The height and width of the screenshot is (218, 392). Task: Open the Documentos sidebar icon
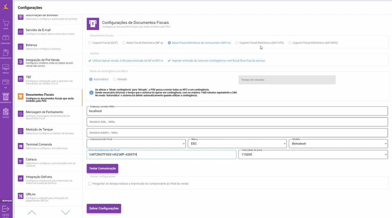tap(6, 97)
